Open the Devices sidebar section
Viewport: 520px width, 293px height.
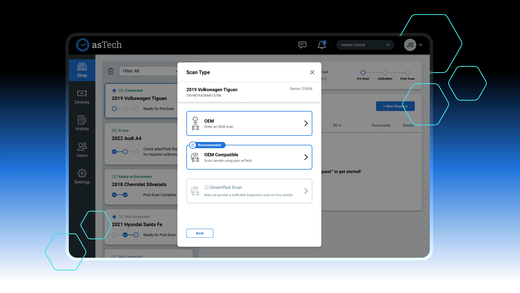(82, 97)
